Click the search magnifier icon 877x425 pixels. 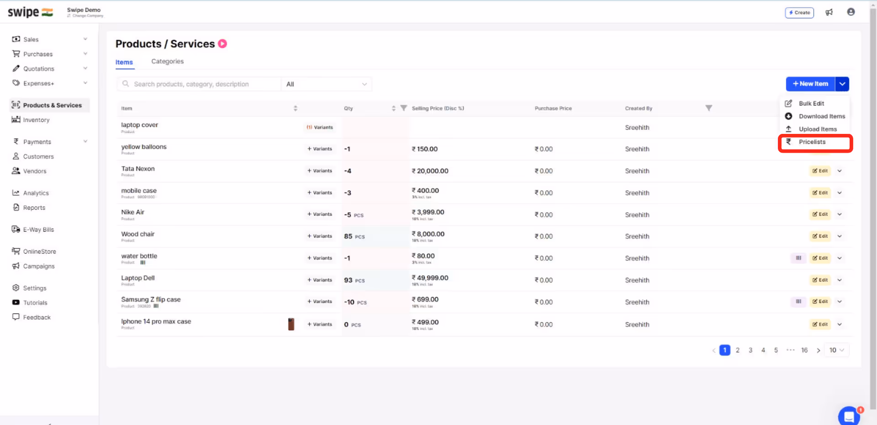click(x=126, y=84)
